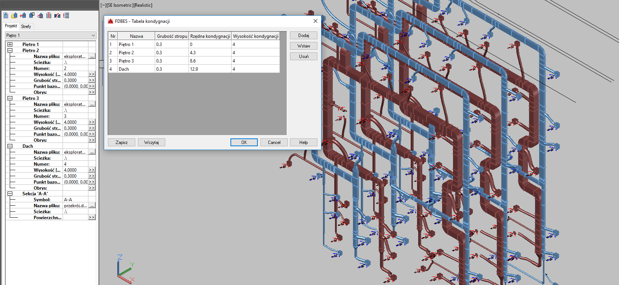Select the Projekt tab
This screenshot has height=285, width=619.
(x=11, y=26)
